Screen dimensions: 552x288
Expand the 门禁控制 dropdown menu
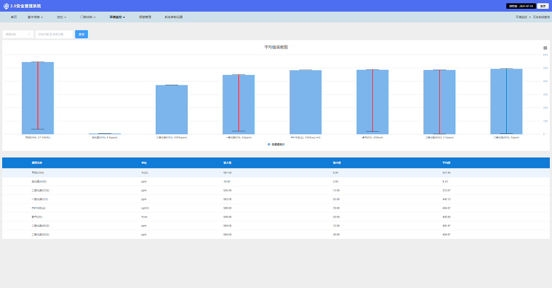point(88,17)
